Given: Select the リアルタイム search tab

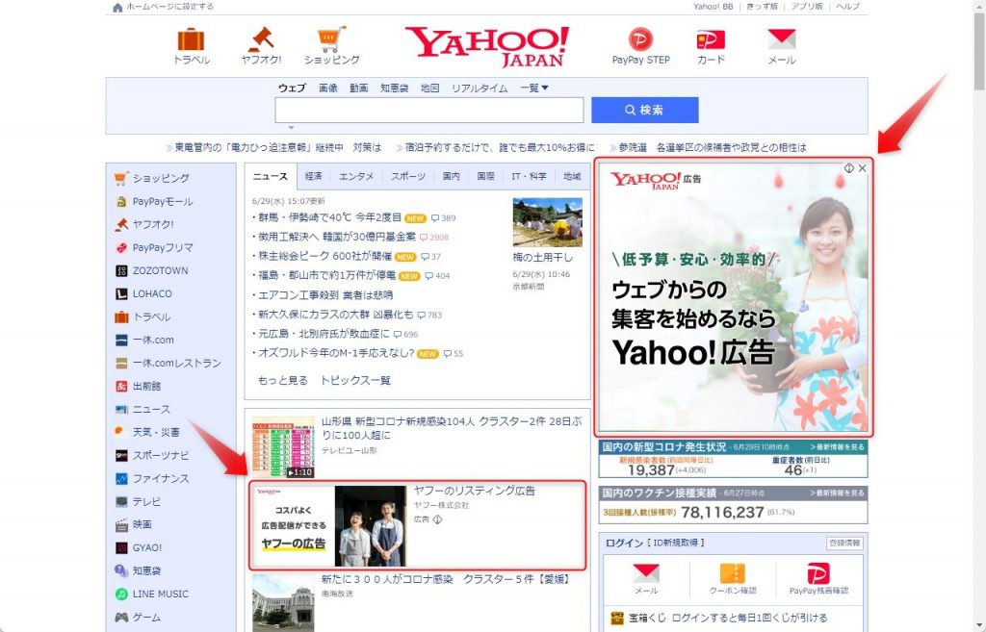Looking at the screenshot, I should point(480,88).
